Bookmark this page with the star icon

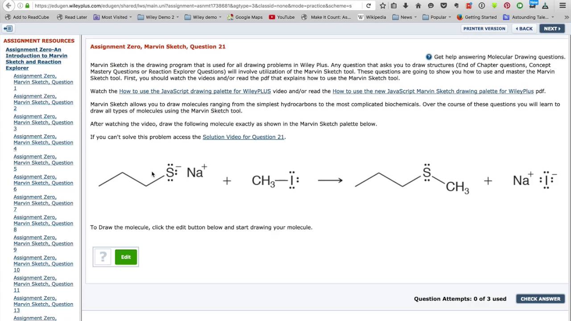pyautogui.click(x=383, y=6)
